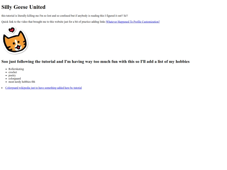Select the Rollerskating list item

[16, 69]
